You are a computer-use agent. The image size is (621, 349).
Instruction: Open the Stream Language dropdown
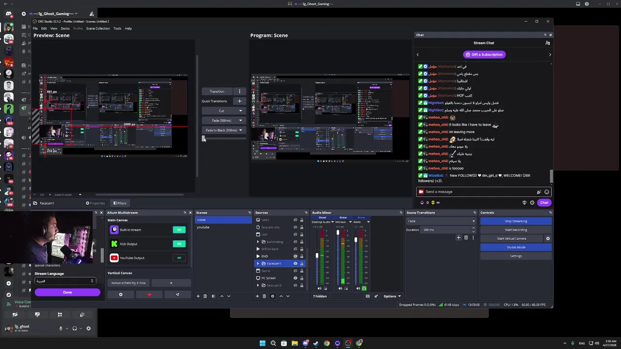point(65,281)
